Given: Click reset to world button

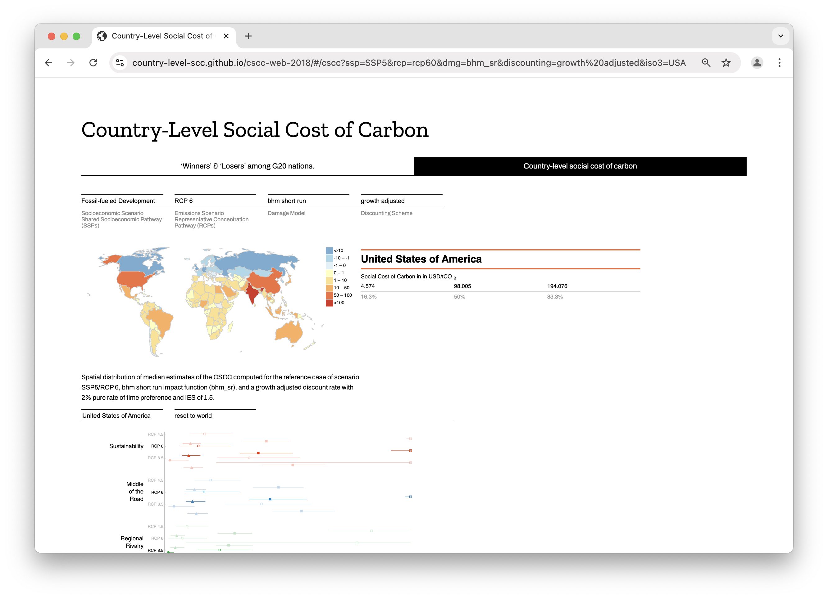Looking at the screenshot, I should click(193, 416).
